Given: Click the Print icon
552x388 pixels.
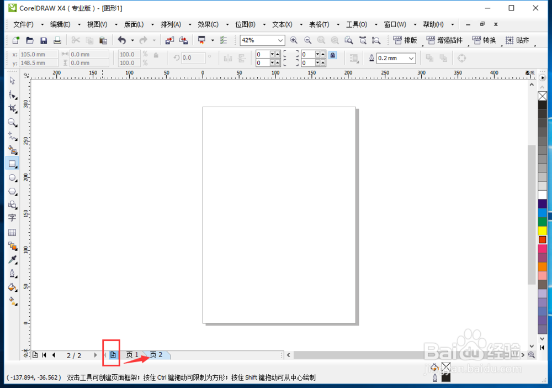Looking at the screenshot, I should [x=57, y=40].
